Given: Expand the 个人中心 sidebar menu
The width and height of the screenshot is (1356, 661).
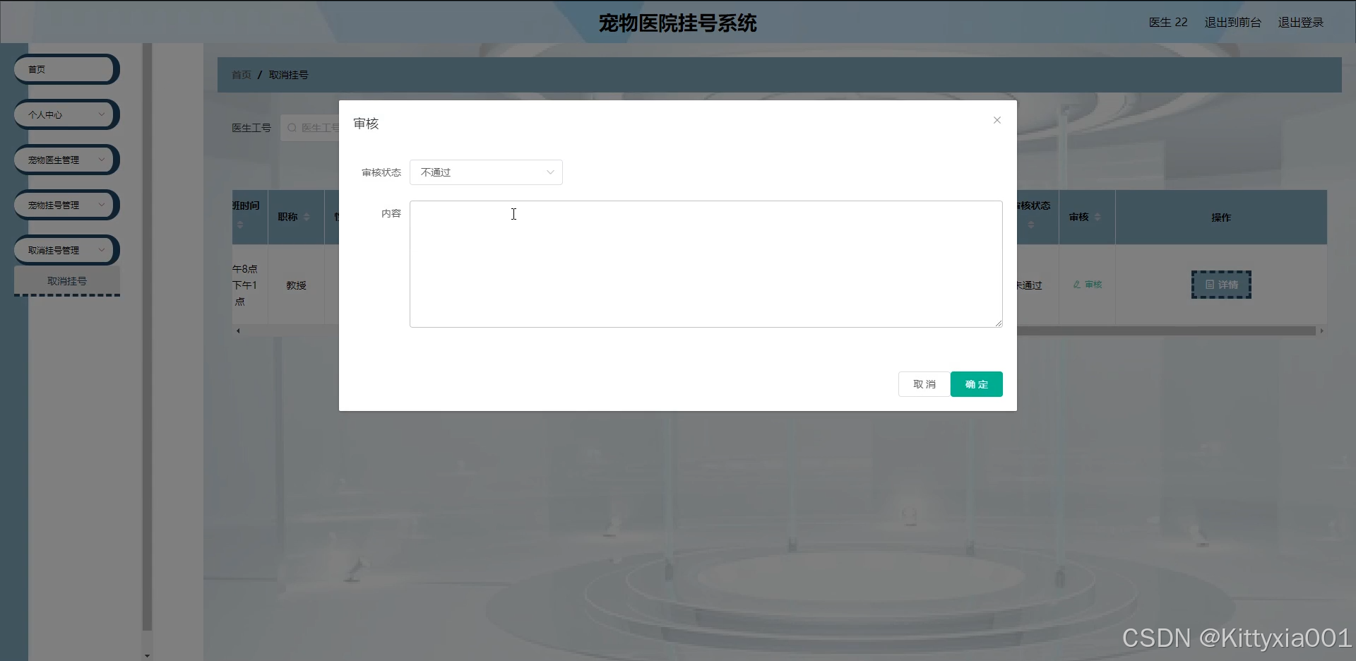Looking at the screenshot, I should (65, 114).
